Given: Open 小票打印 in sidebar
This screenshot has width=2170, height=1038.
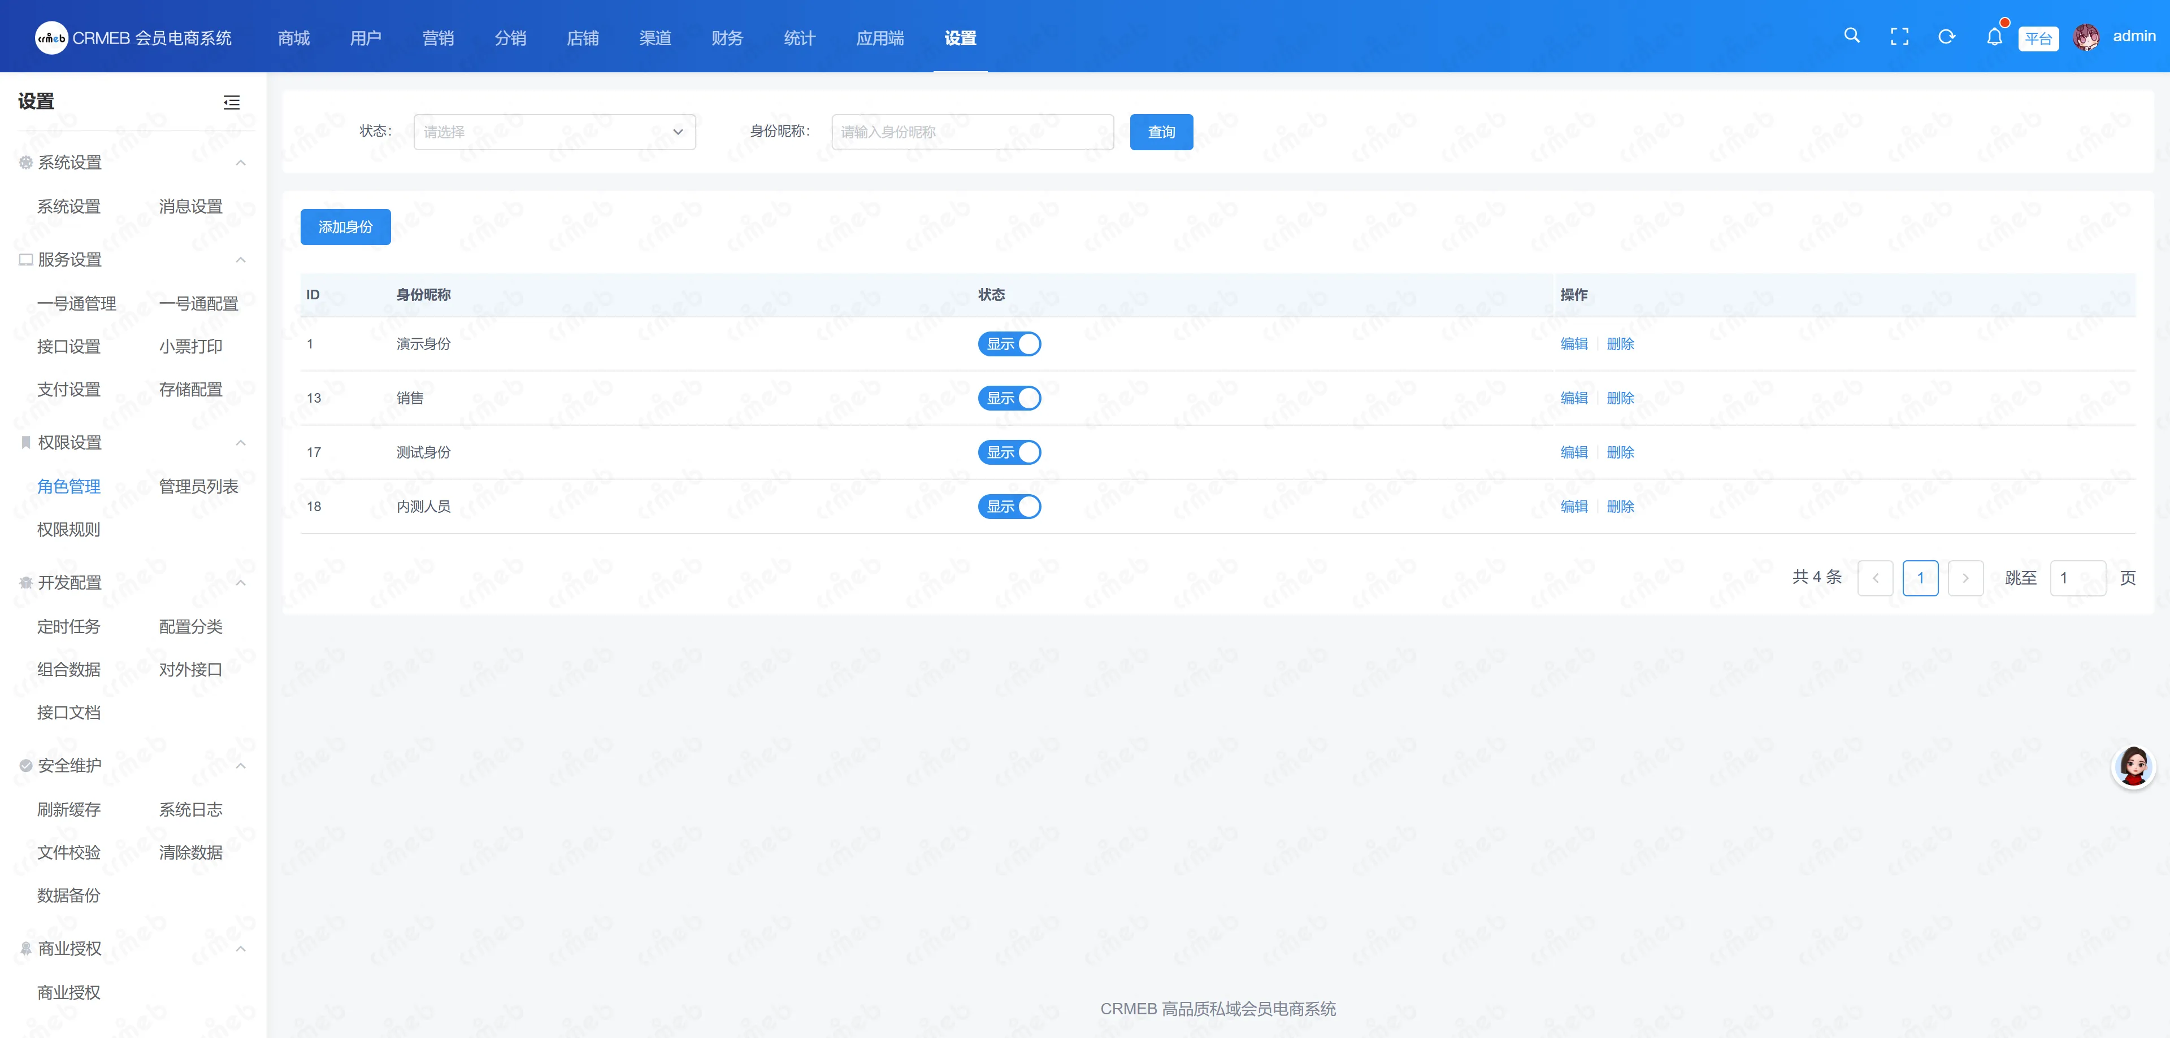Looking at the screenshot, I should pyautogui.click(x=190, y=346).
